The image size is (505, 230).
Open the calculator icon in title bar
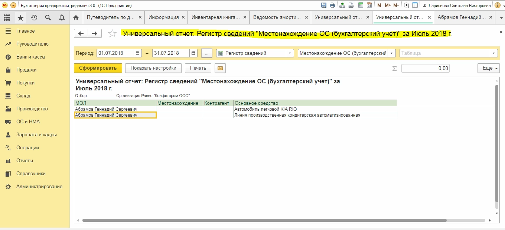click(x=360, y=5)
